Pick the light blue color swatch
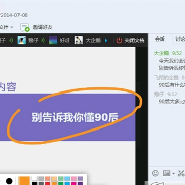 (x=67, y=178)
